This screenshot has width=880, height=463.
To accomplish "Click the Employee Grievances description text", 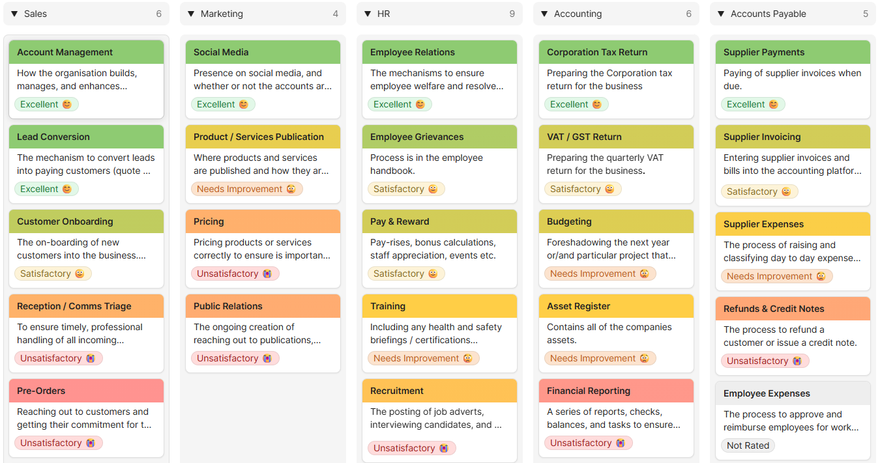I will tap(426, 164).
